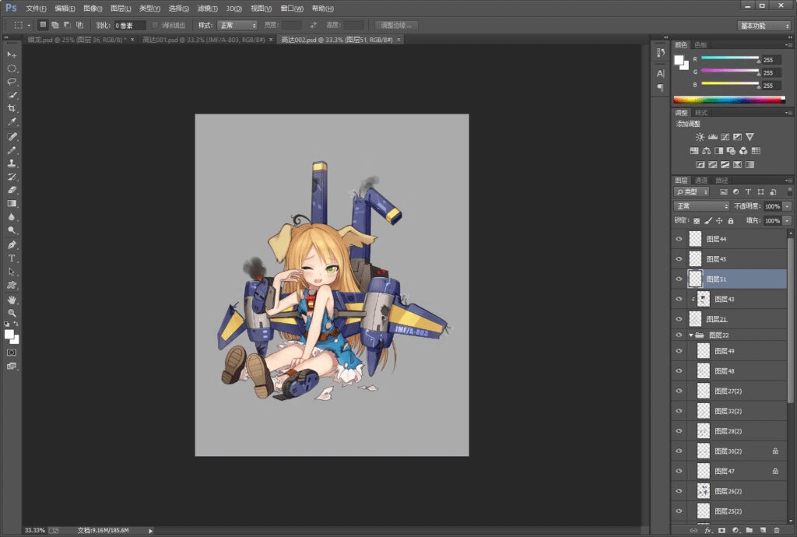Hide layer 图层 44

click(x=679, y=239)
